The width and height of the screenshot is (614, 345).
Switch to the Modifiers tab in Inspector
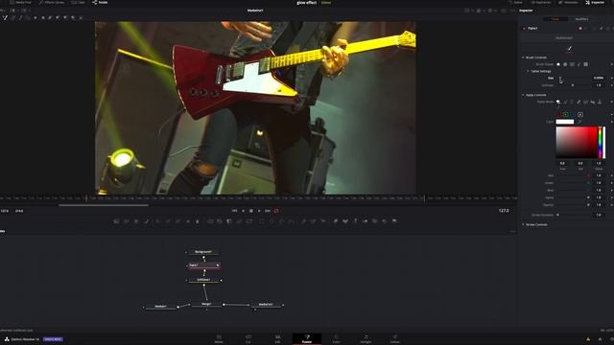tap(581, 19)
